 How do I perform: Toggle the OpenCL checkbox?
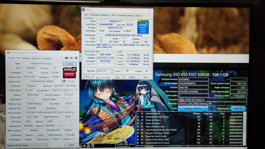click(x=24, y=135)
